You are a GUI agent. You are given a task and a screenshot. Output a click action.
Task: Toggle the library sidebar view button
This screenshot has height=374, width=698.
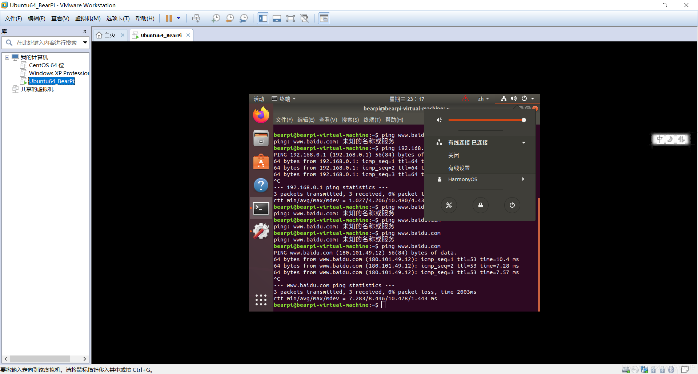coord(263,18)
